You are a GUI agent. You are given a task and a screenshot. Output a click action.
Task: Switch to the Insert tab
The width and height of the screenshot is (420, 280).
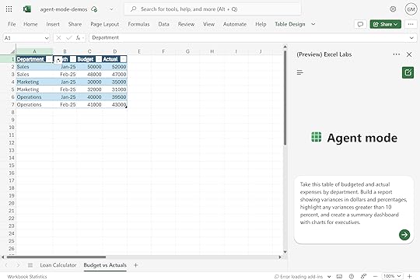pyautogui.click(x=53, y=24)
